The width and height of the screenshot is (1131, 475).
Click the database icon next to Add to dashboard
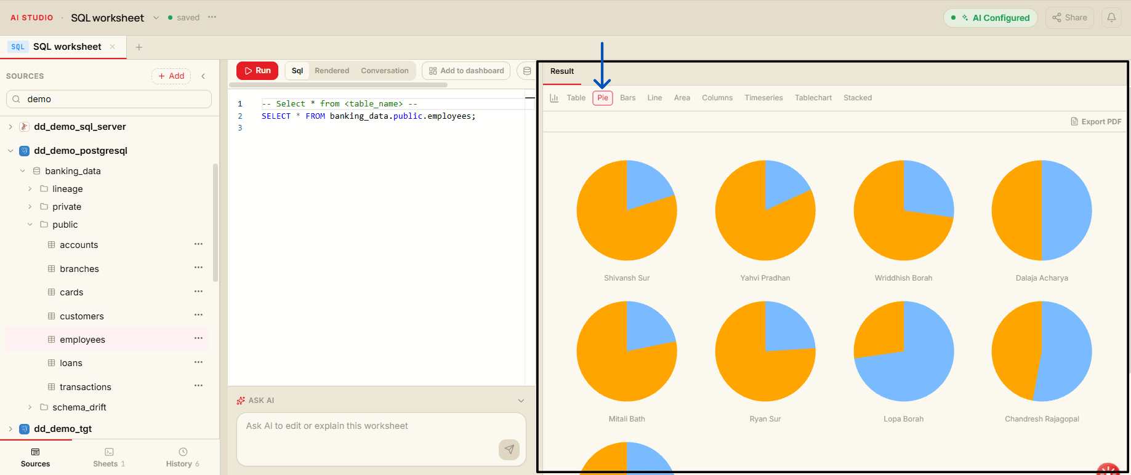coord(527,71)
